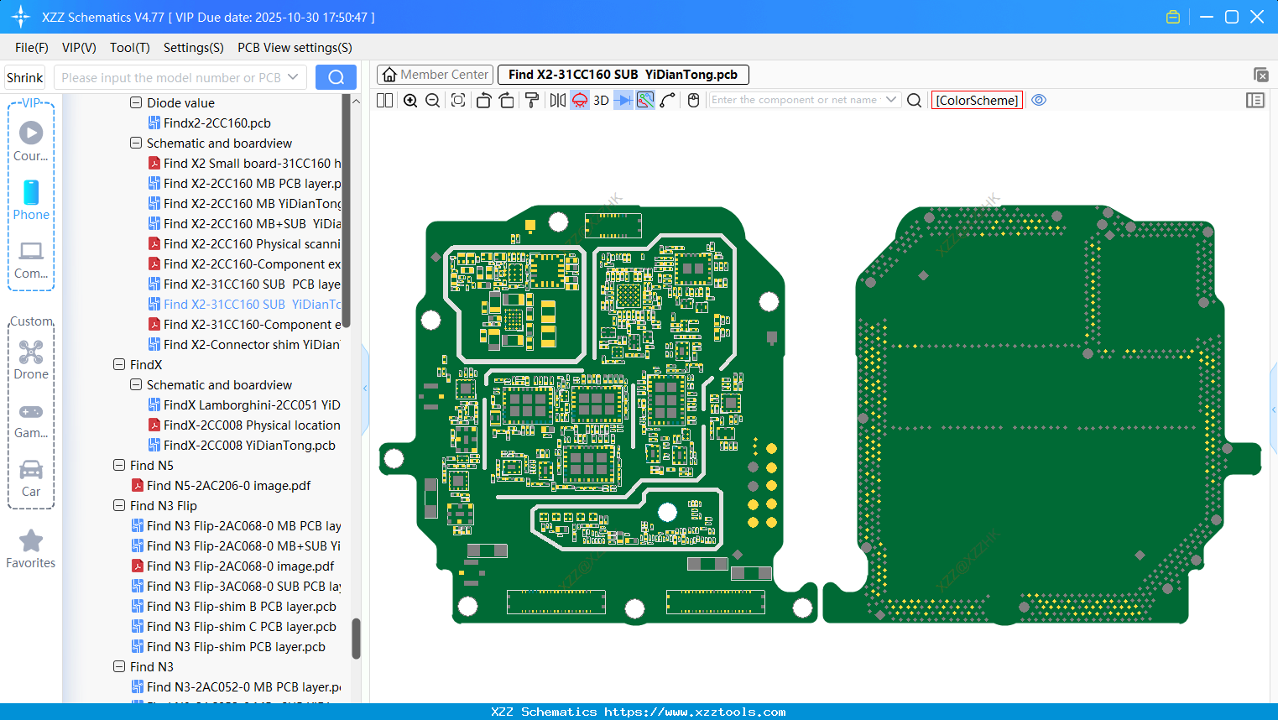Screen dimensions: 1278x720
Task: Collapse the Schematic and boardview folder under Diode value
Action: point(136,143)
